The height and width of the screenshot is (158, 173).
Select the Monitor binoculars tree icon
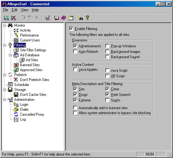pyautogui.click(x=10, y=25)
